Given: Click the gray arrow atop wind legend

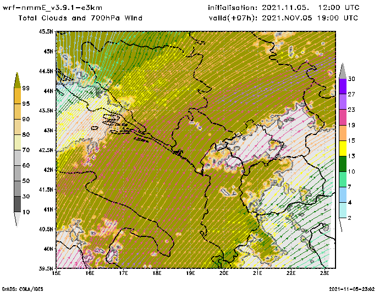Looking at the screenshot, I should coord(343,71).
